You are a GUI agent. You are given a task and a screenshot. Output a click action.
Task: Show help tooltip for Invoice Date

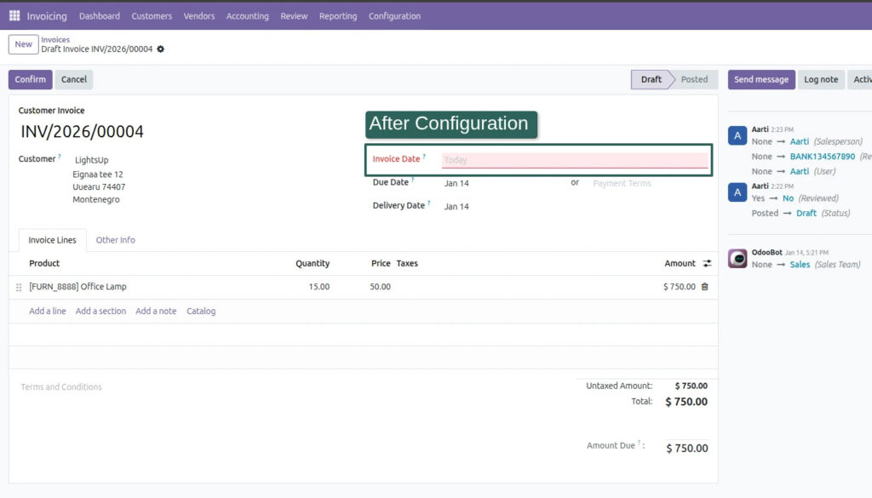(x=424, y=157)
